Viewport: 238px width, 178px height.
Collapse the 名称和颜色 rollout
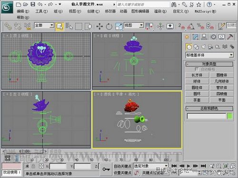(x=209, y=109)
